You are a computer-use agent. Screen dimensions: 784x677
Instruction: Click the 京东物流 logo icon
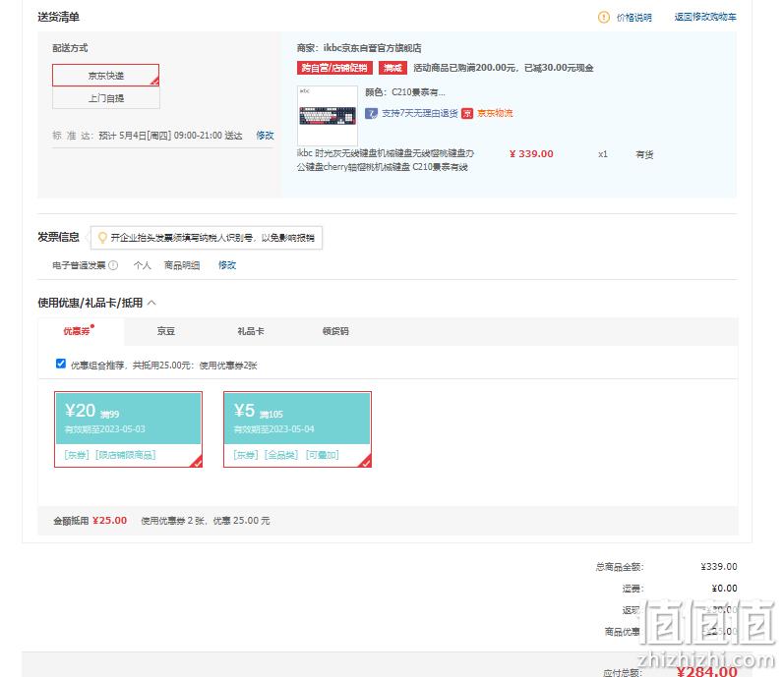coord(467,113)
